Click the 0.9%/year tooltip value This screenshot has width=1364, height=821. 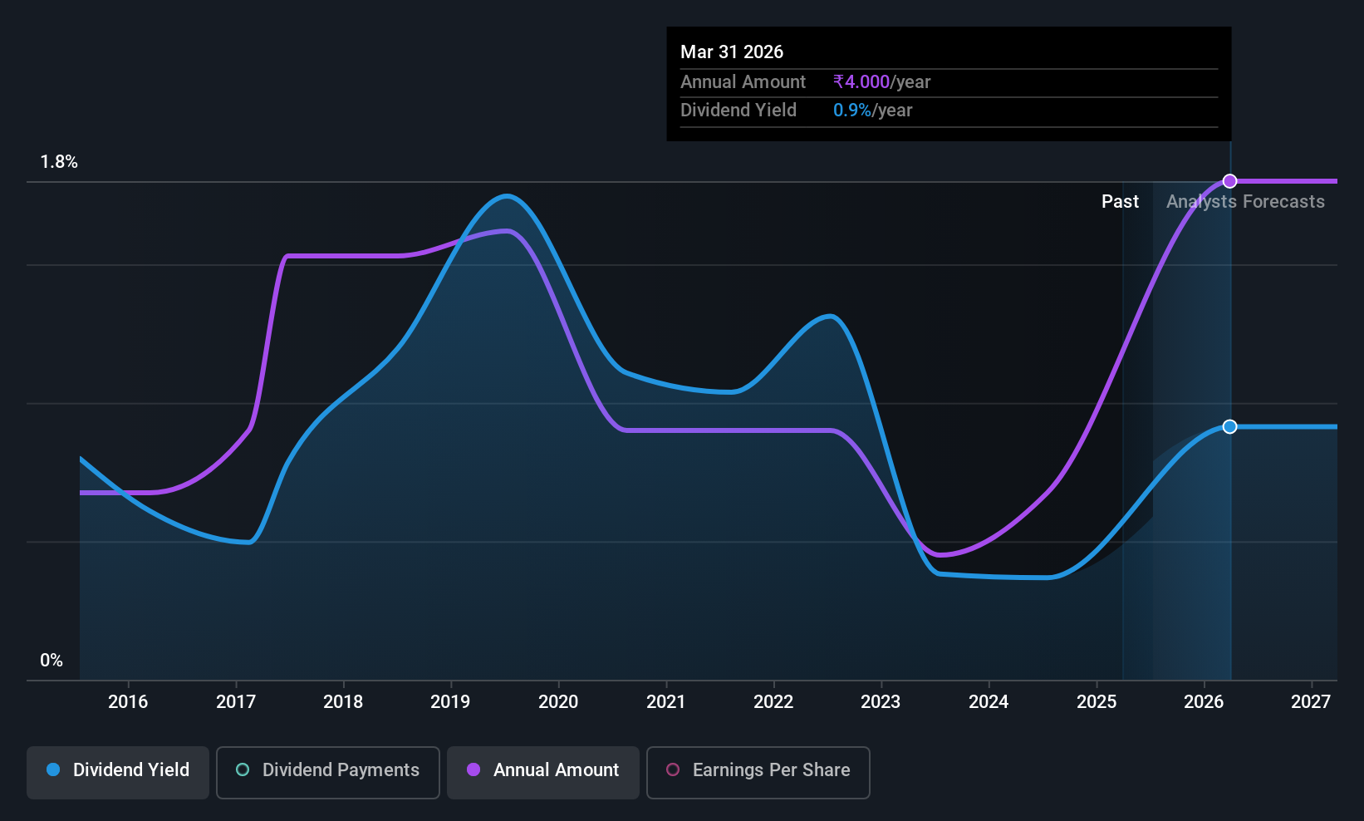click(x=872, y=111)
